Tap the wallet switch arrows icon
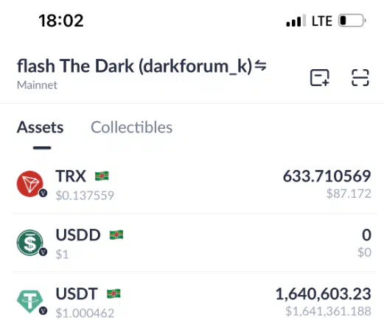This screenshot has height=320, width=384. (x=260, y=65)
